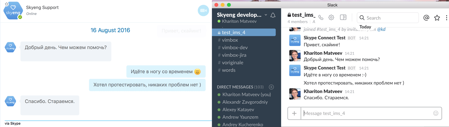The width and height of the screenshot is (449, 127).
Task: Select the test_ims_4 channel in sidebar
Action: [x=244, y=32]
